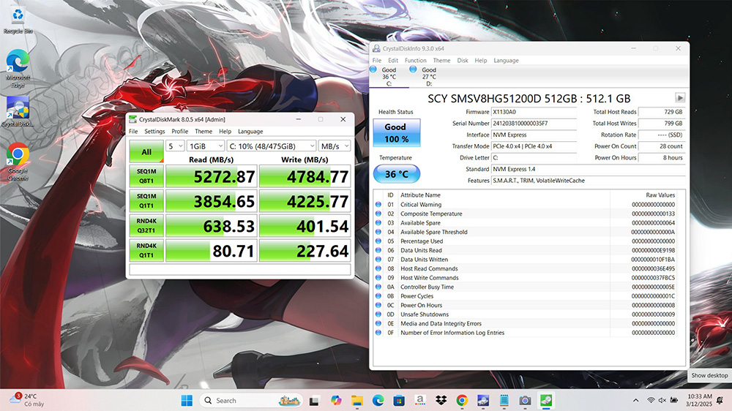Open File menu in CrystalDiskMark

pos(133,132)
